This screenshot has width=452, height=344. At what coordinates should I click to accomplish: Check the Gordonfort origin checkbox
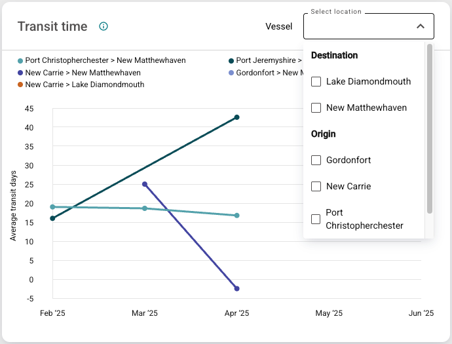(x=316, y=161)
